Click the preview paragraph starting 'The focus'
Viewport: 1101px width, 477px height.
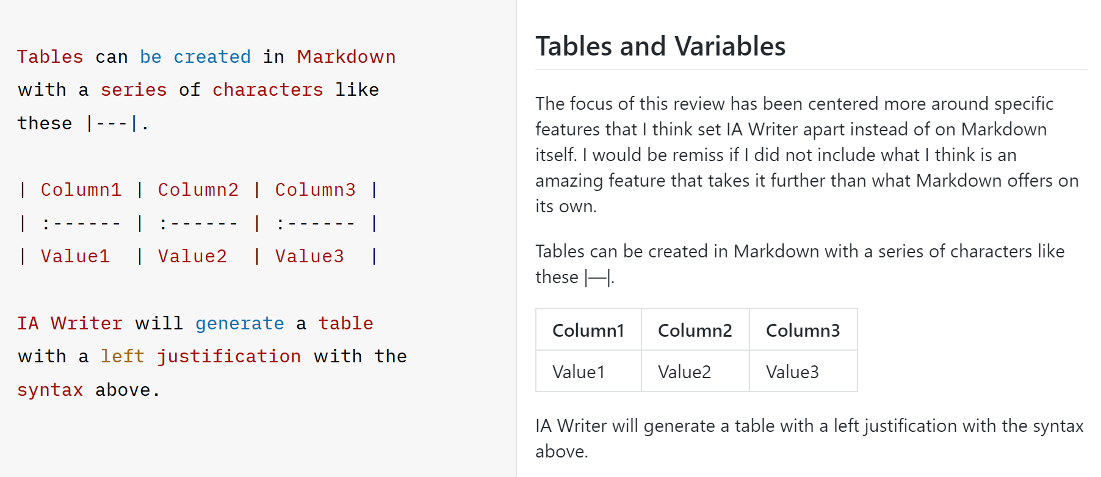point(807,155)
